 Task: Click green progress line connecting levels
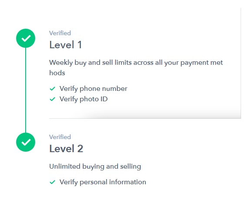(x=26, y=90)
